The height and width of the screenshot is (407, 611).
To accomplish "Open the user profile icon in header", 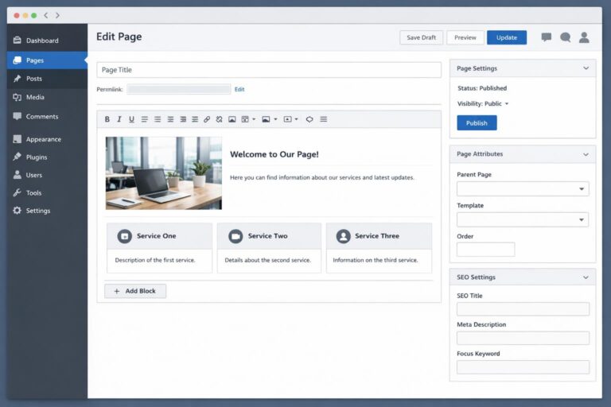I will [584, 37].
